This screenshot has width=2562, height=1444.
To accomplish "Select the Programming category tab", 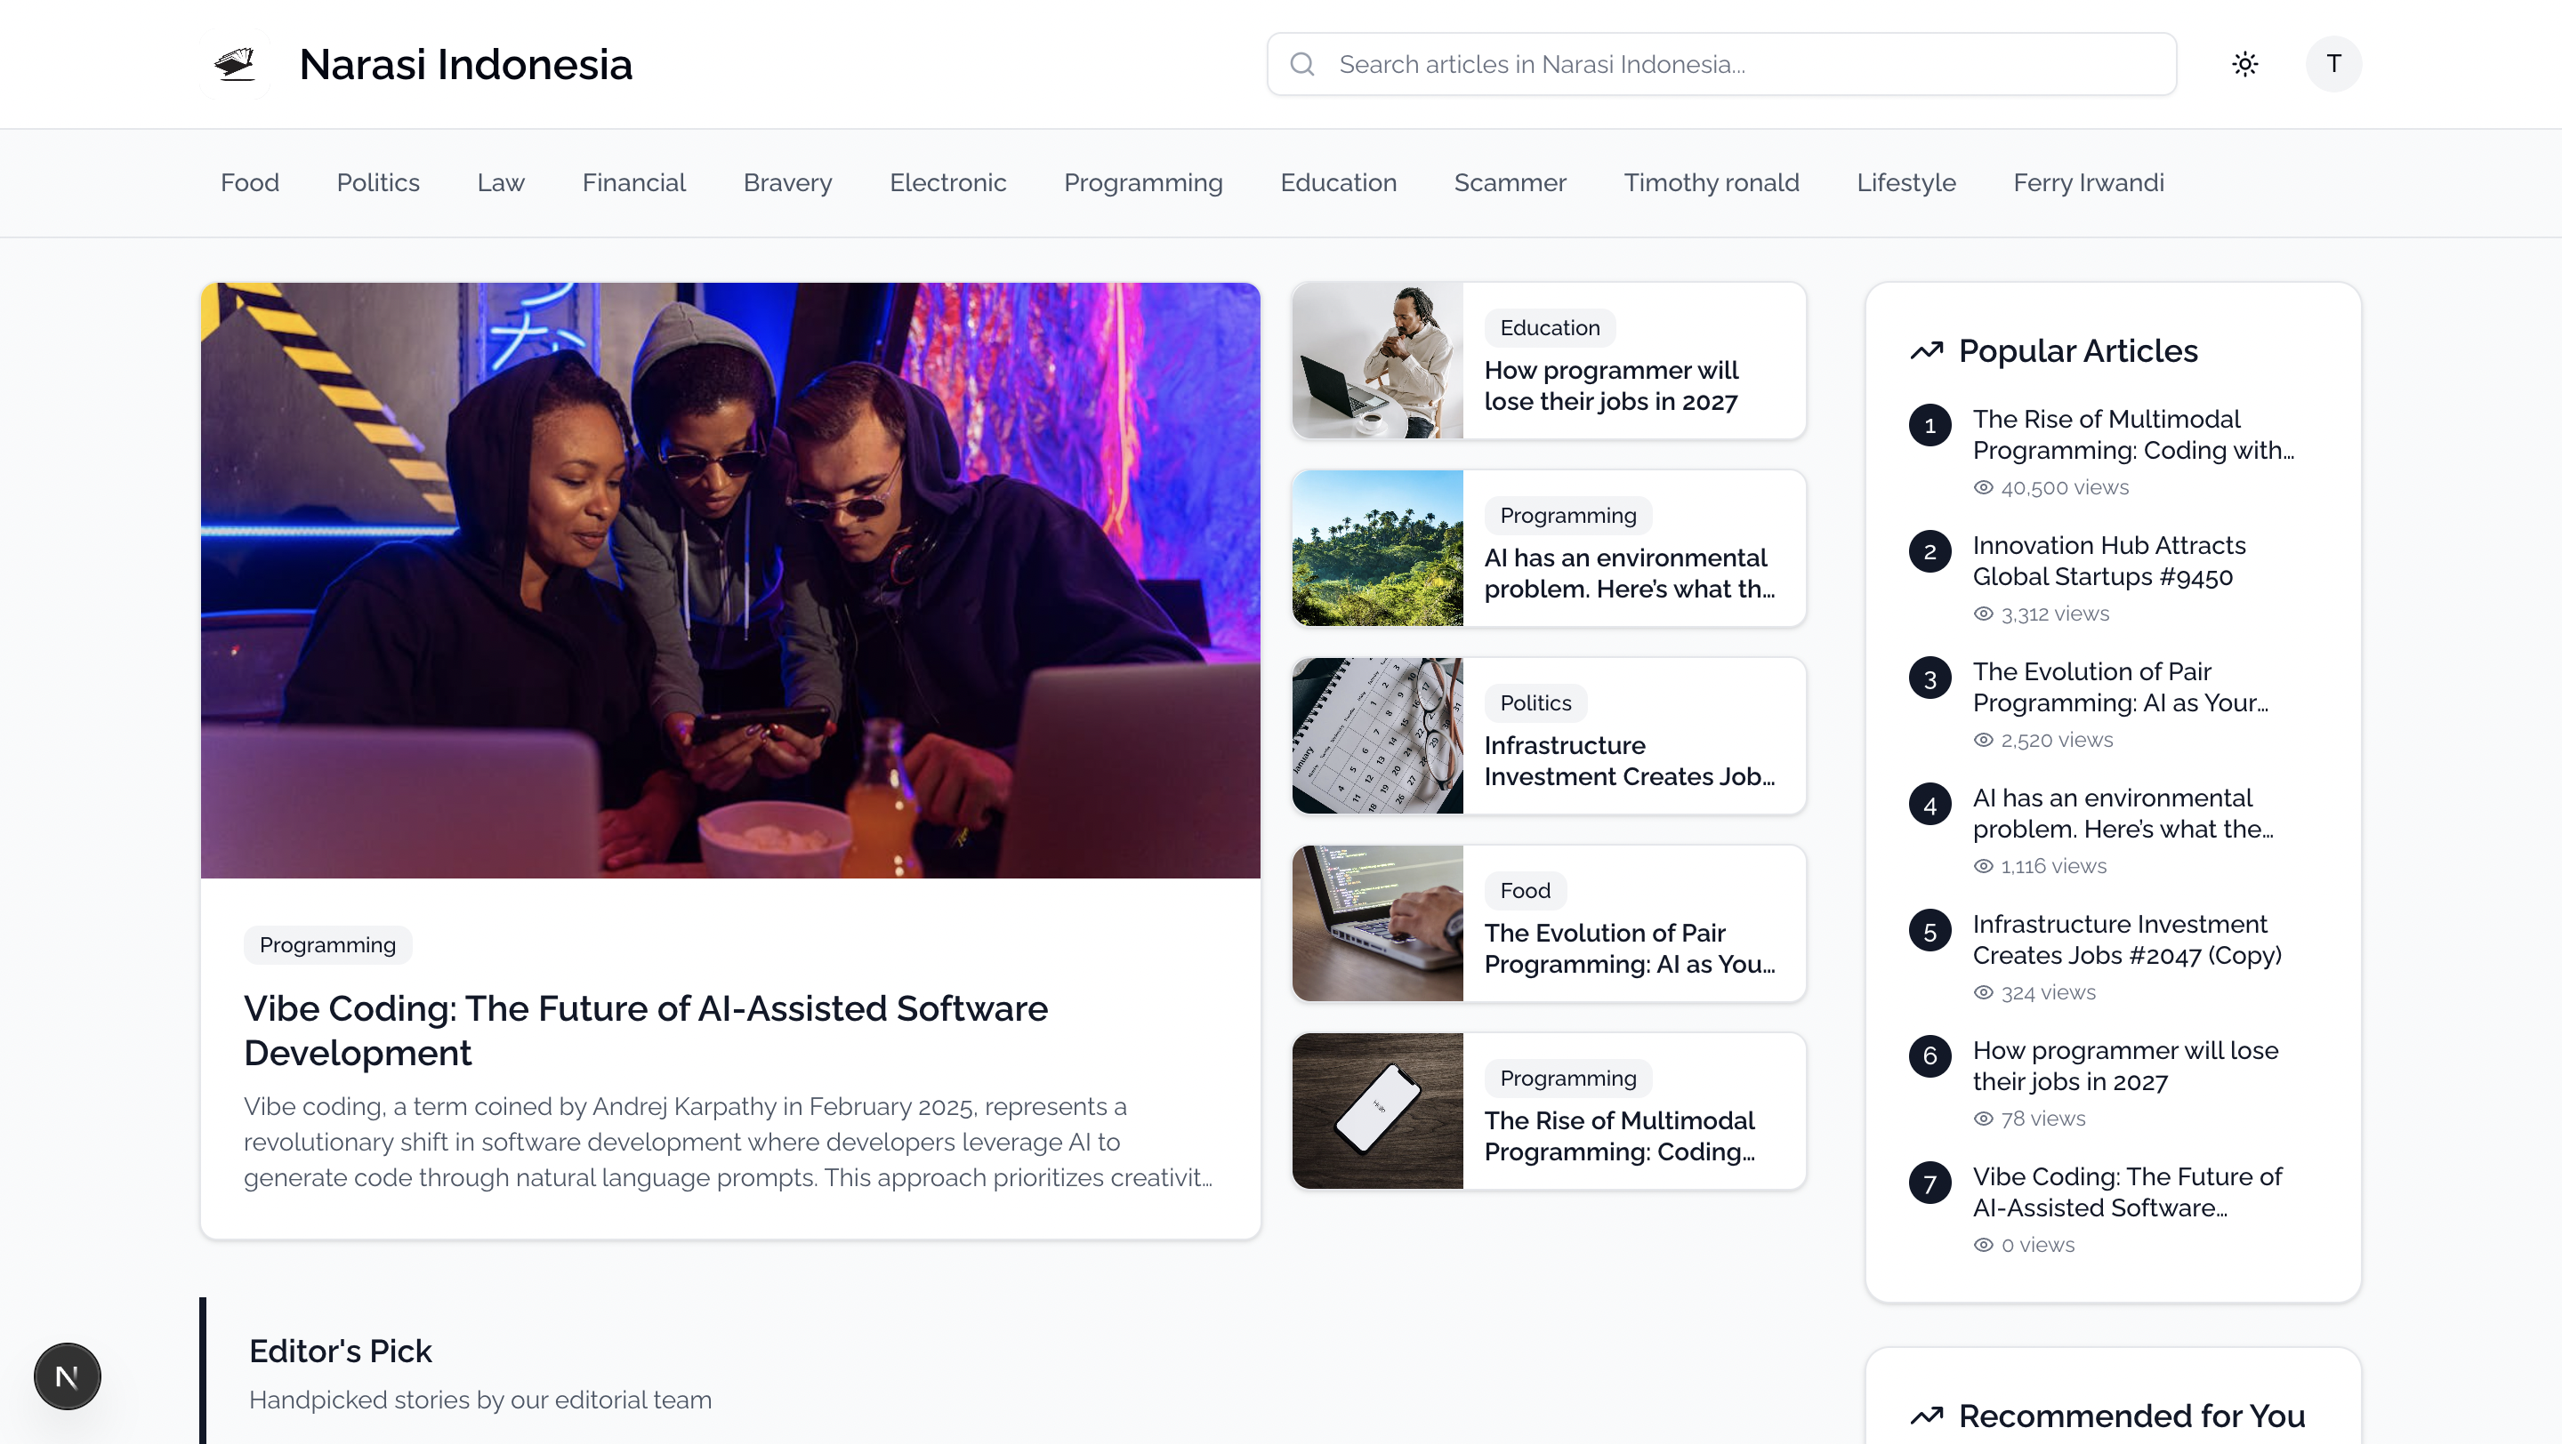I will tap(1143, 183).
